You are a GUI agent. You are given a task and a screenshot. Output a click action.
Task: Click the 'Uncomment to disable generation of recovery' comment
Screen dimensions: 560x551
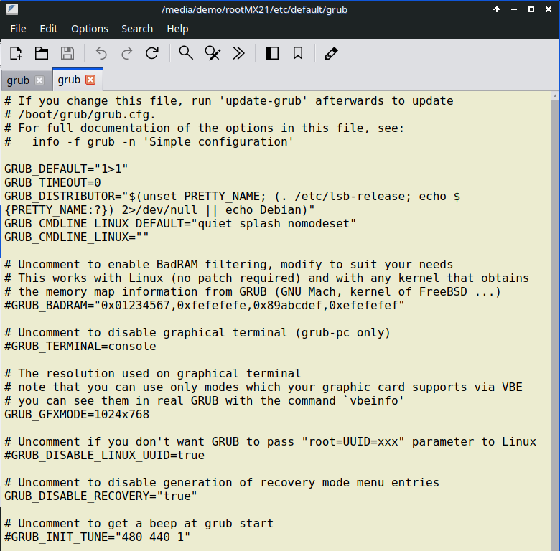point(222,482)
